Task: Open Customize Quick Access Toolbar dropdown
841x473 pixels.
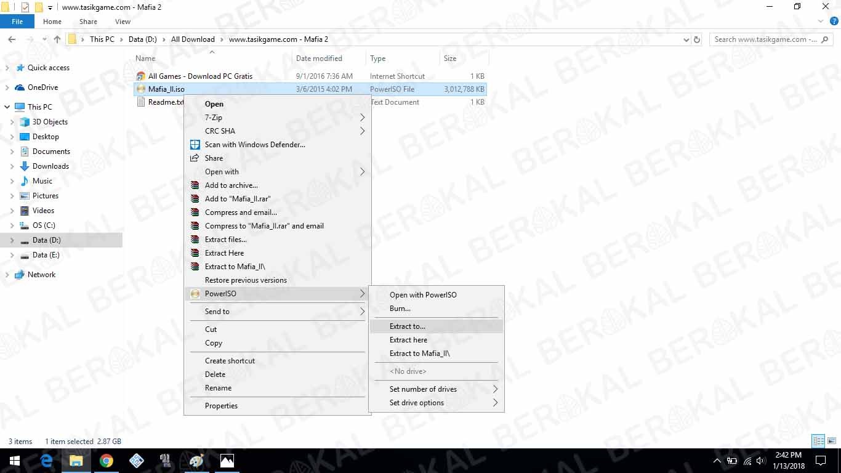Action: [50, 7]
